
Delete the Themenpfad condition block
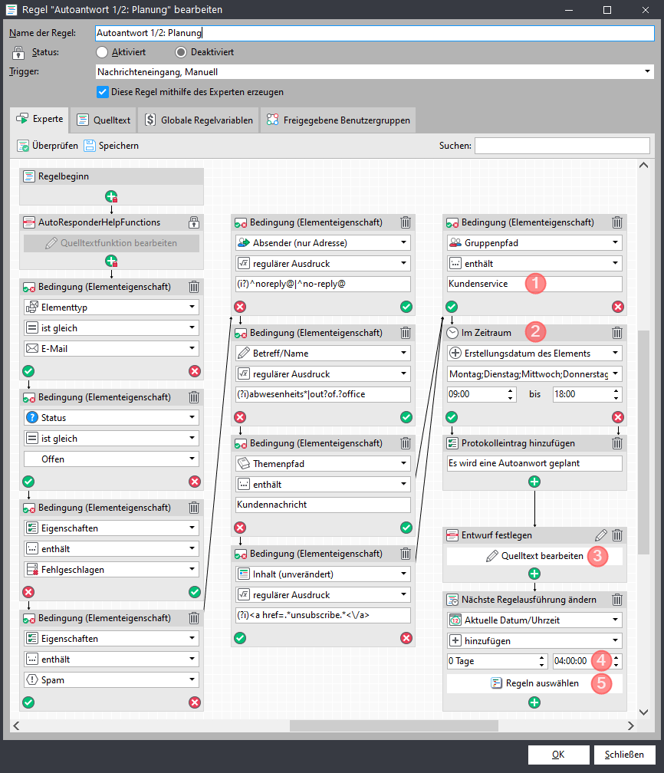(x=406, y=443)
